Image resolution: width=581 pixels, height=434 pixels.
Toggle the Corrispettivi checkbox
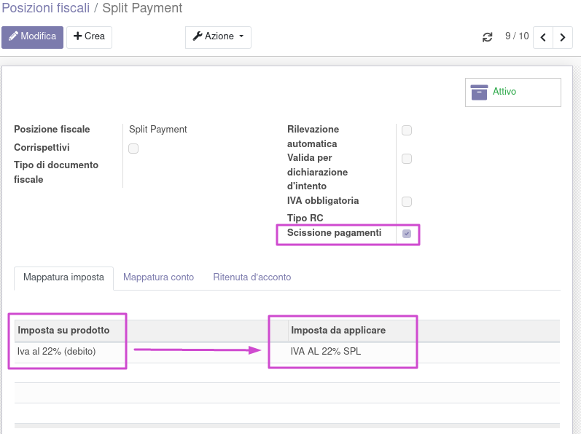(x=133, y=149)
